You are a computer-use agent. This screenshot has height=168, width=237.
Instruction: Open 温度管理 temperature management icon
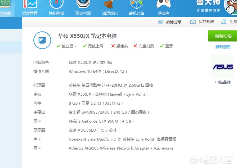coord(30,4)
